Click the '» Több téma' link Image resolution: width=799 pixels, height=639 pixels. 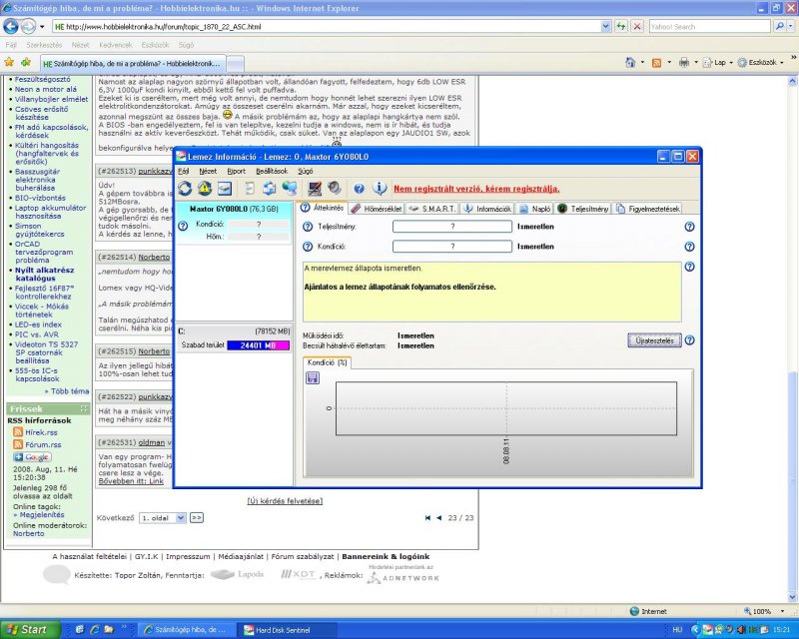click(x=67, y=391)
